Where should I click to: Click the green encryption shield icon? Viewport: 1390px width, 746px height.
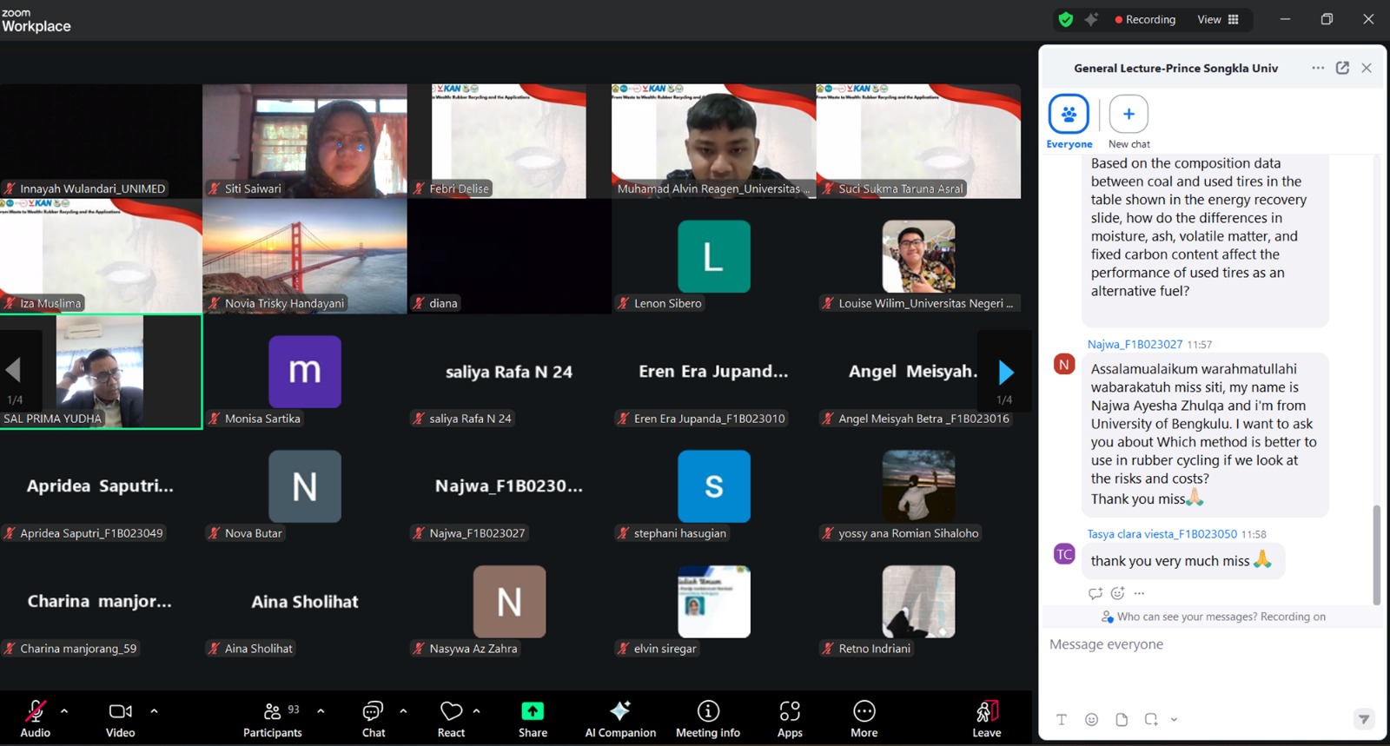1066,19
